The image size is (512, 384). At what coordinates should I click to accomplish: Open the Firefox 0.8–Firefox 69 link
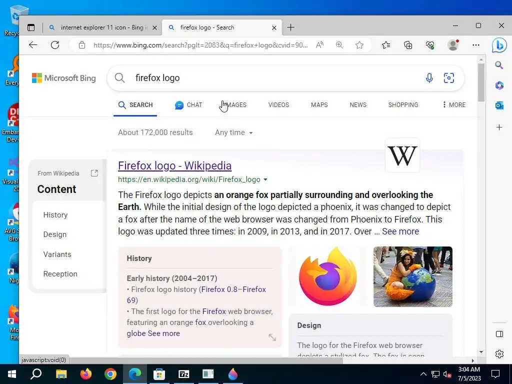tap(196, 295)
